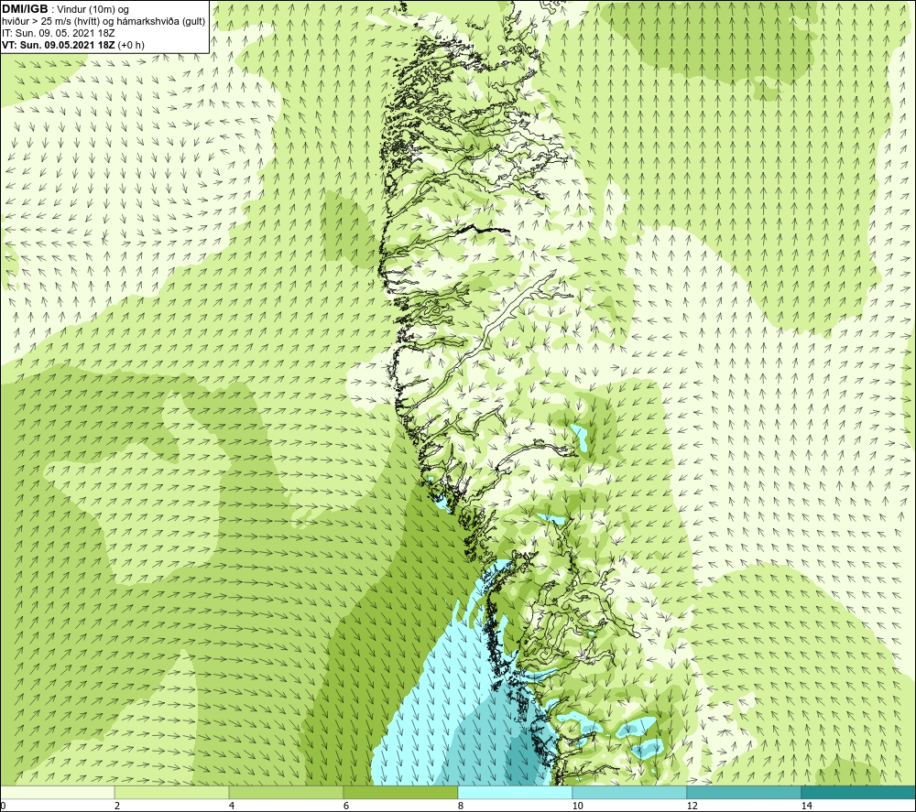Screen dimensions: 916x812
Task: Click the scale label '14'
Action: pyautogui.click(x=806, y=806)
